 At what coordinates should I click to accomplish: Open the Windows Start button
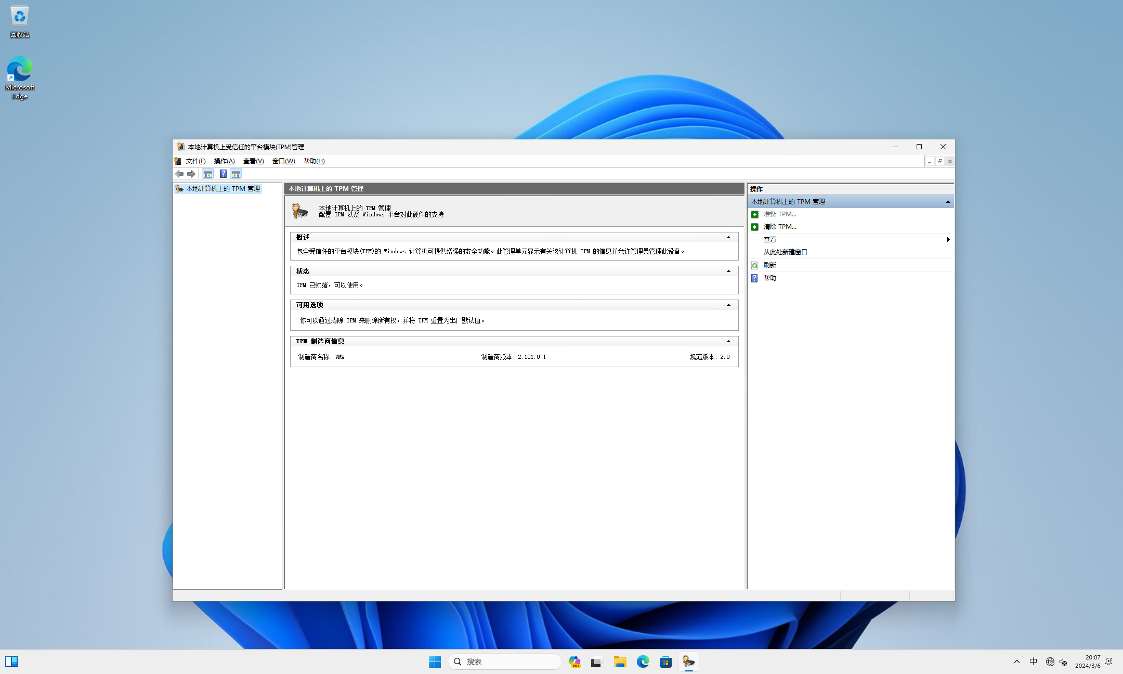[435, 662]
